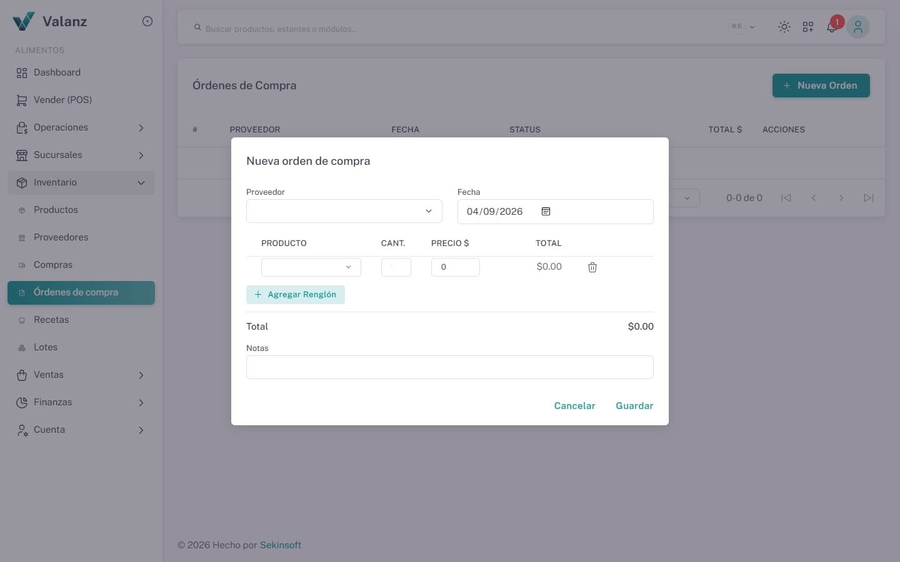Select Recetas in the sidebar
This screenshot has height=562, width=900.
(x=81, y=320)
